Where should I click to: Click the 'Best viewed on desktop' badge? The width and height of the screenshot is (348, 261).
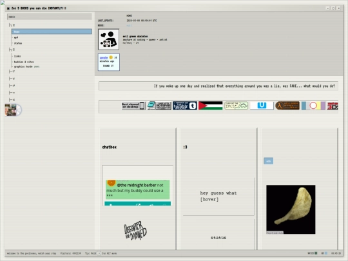(x=133, y=106)
